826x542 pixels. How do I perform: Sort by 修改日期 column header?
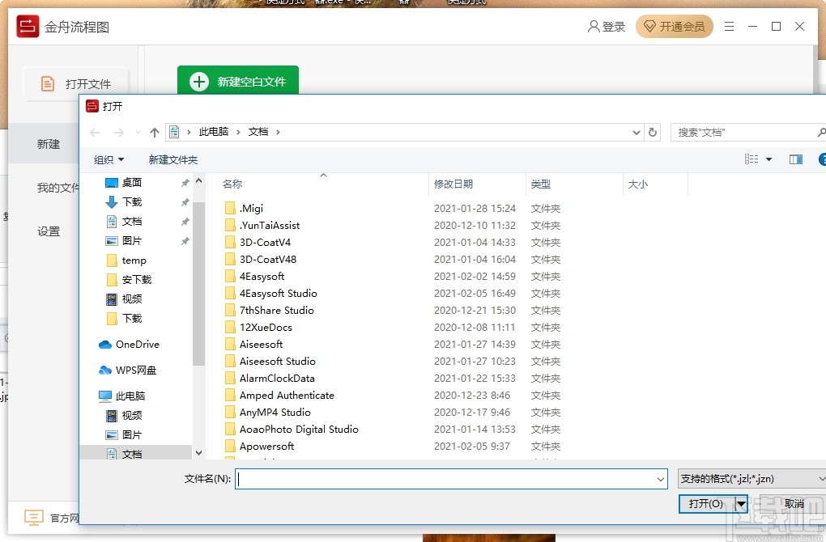click(x=453, y=184)
